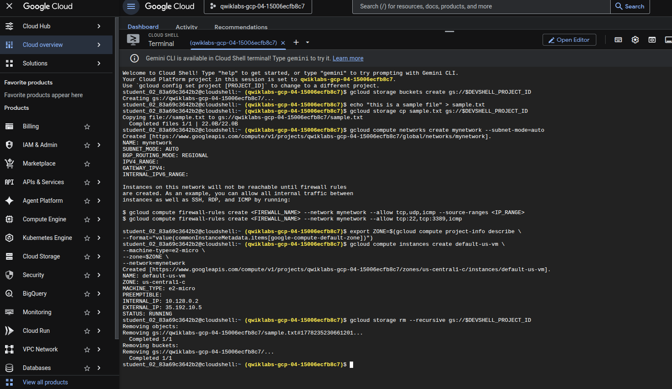Switch to the Recommendations tab
The image size is (672, 389).
241,27
